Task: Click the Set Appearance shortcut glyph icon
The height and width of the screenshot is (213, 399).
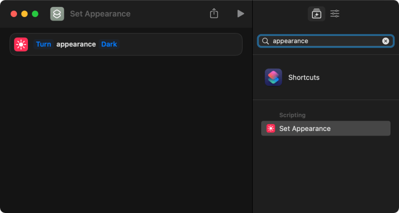Action: click(57, 14)
